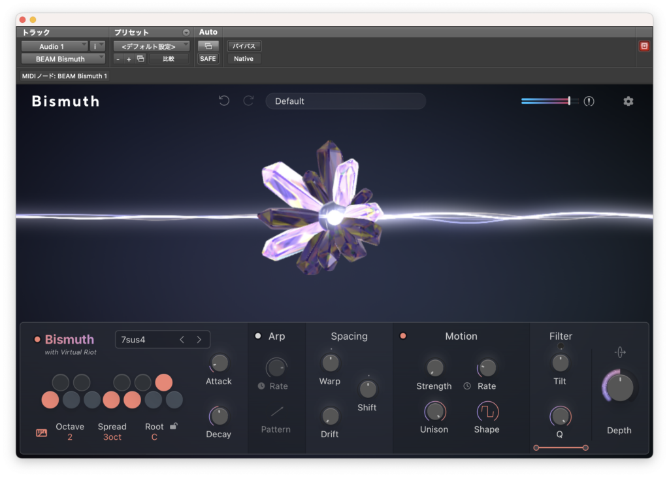Click the red target icon in header
This screenshot has height=477, width=669.
coord(644,46)
